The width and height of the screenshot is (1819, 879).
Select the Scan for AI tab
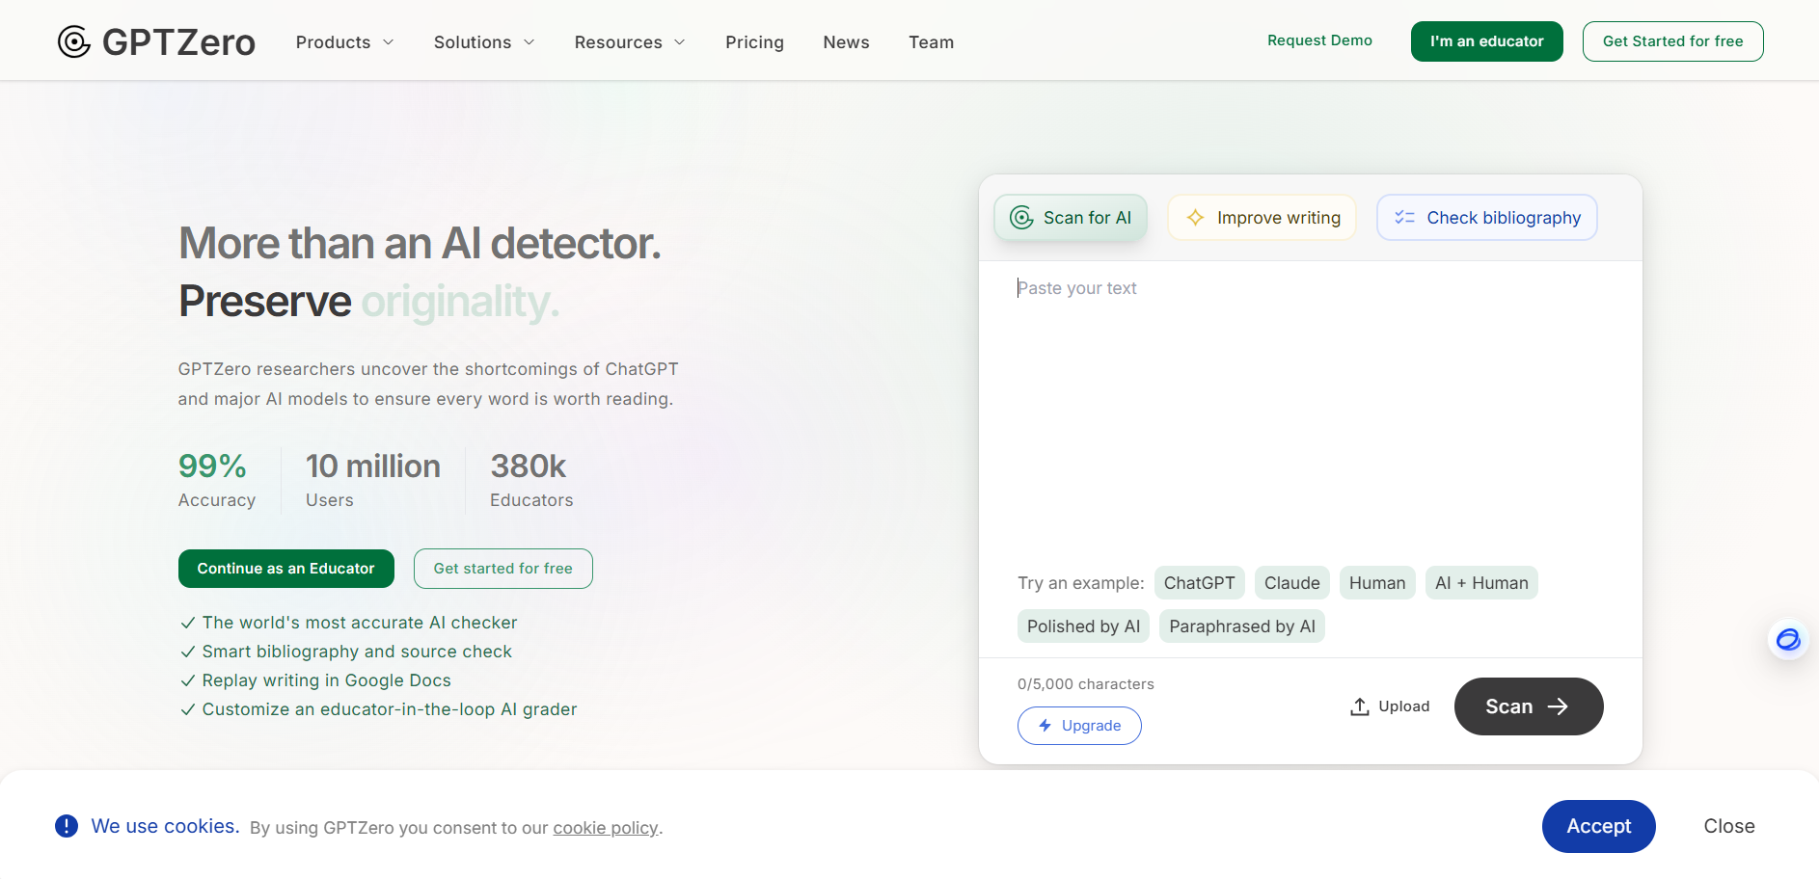tap(1071, 218)
